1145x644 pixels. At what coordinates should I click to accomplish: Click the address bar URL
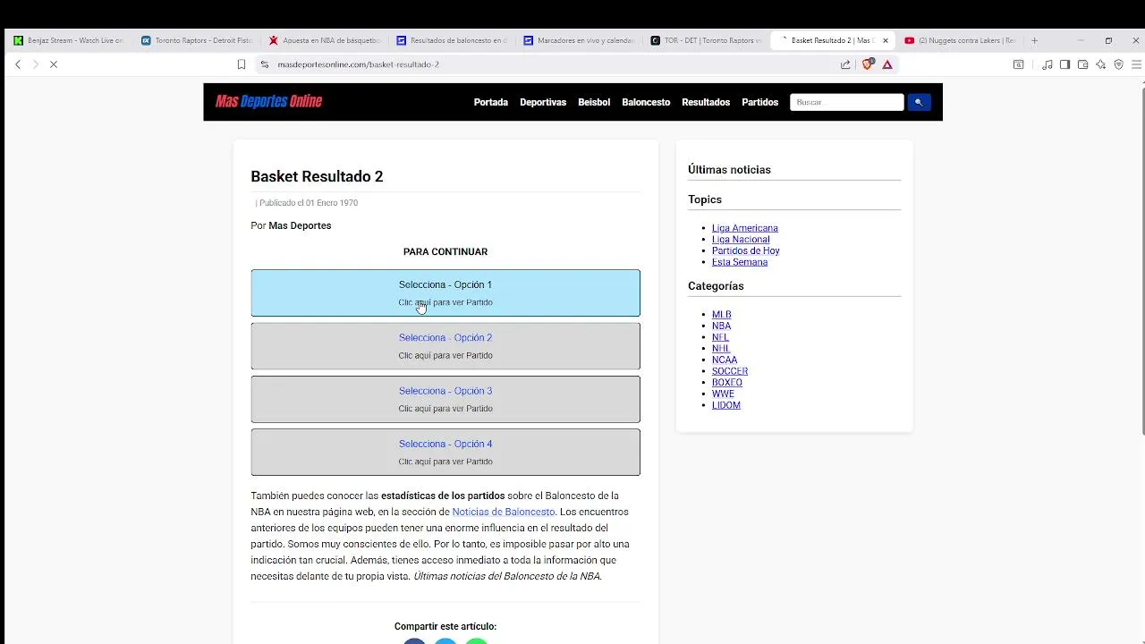pyautogui.click(x=358, y=64)
